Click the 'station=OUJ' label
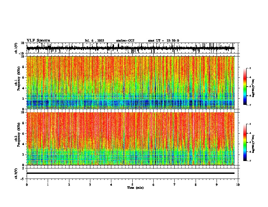 coord(125,41)
